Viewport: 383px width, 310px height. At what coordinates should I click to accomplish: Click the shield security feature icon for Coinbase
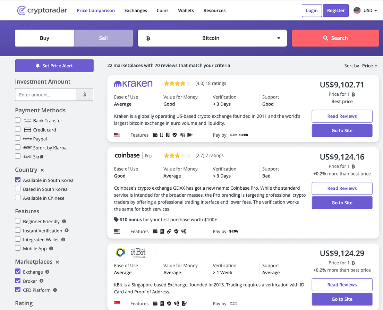click(176, 231)
